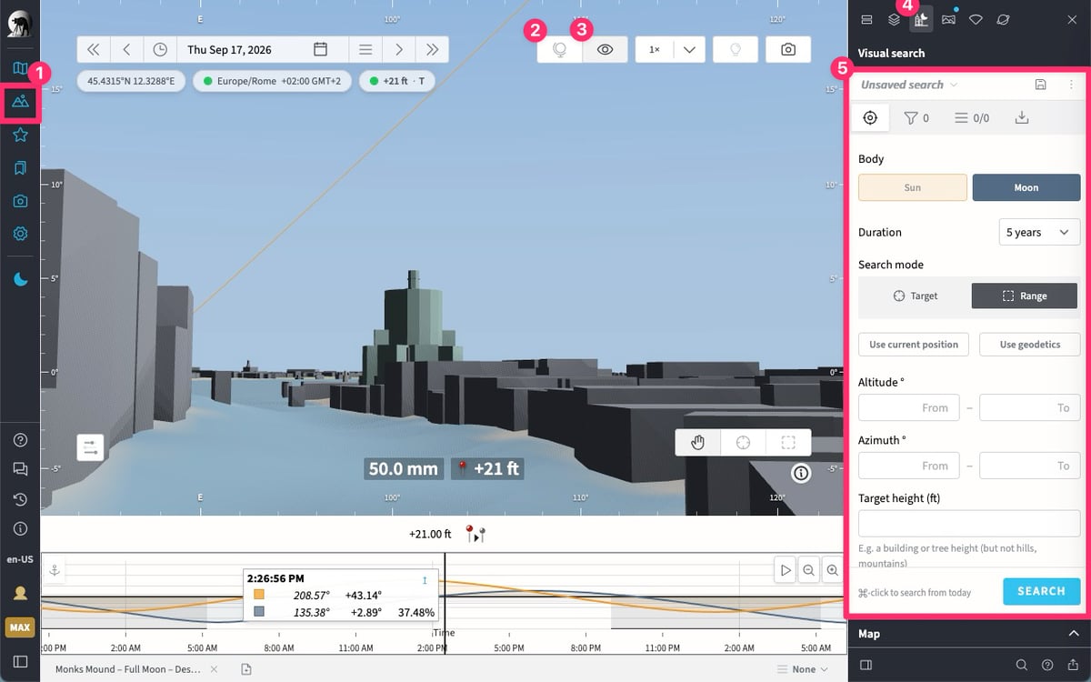Select the dashed rectangle range tool in viewport

788,442
